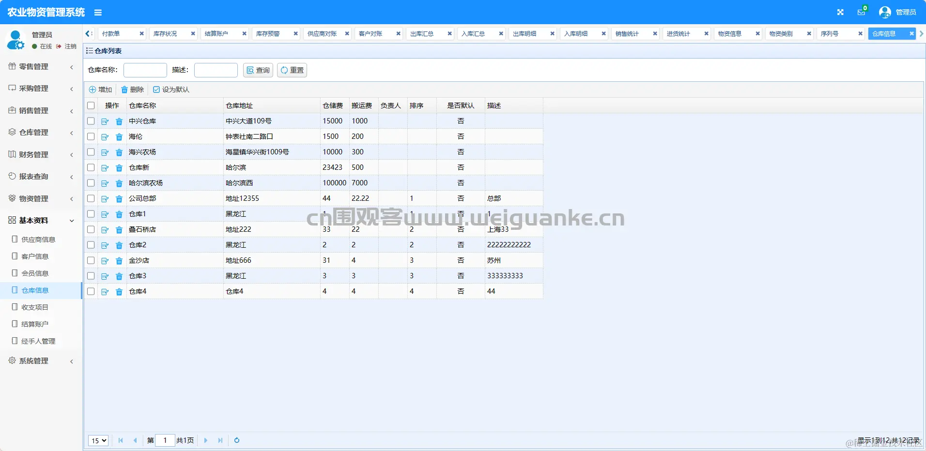Viewport: 926px width, 451px height.
Task: Close the 仓库信息 tab
Action: [911, 34]
